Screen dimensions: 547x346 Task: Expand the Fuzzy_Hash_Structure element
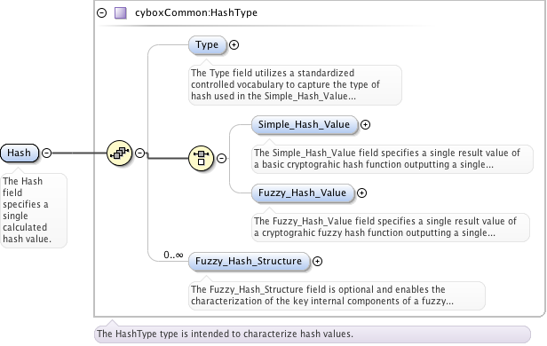point(317,262)
